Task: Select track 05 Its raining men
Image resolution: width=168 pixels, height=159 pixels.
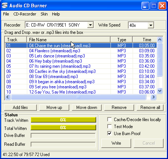Action: [x=81, y=66]
